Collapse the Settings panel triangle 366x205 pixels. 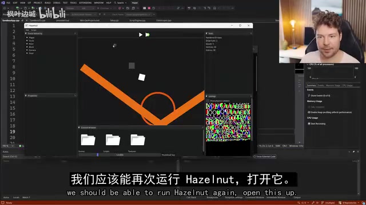click(x=206, y=96)
